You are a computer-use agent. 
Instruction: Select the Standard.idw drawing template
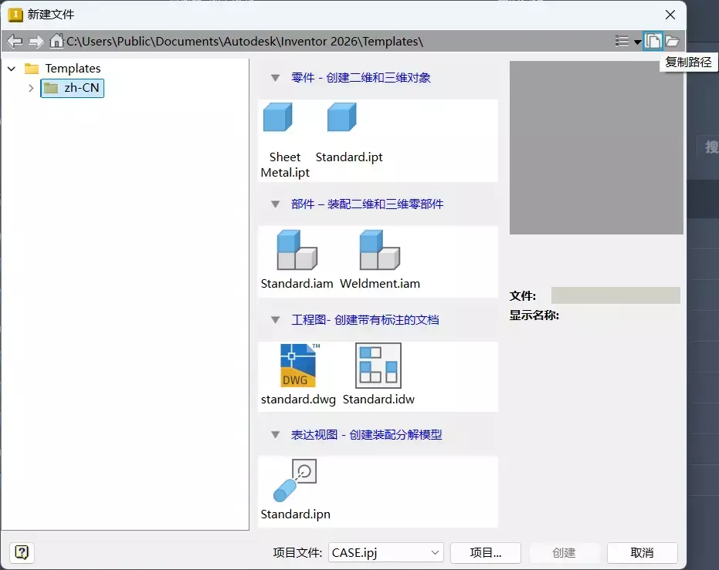[378, 375]
